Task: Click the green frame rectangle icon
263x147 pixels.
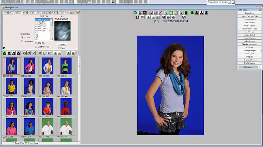Action: coord(171,13)
